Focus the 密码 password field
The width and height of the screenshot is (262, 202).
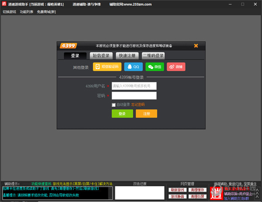pos(134,96)
